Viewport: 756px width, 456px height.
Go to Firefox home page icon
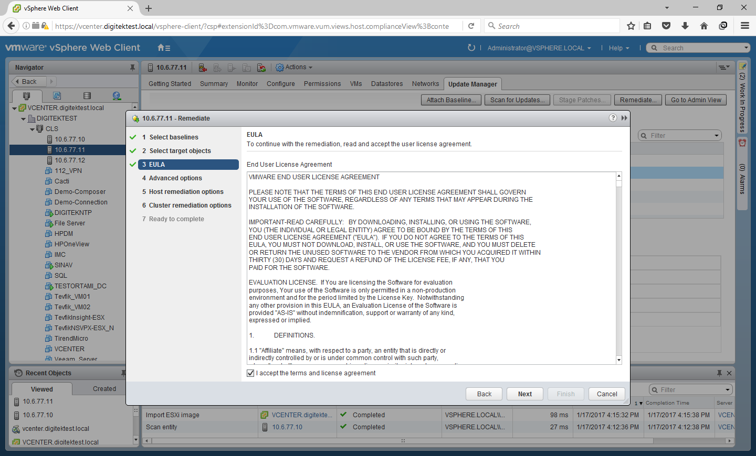click(x=704, y=26)
